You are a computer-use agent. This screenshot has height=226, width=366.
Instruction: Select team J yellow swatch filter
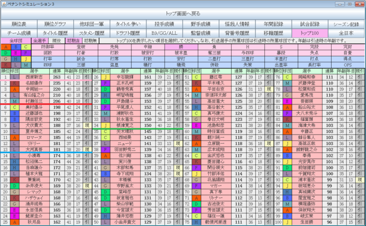coord(26,59)
